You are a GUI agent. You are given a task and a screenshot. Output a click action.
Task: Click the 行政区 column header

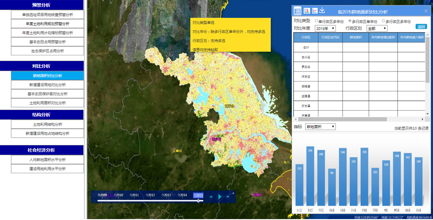(x=306, y=37)
